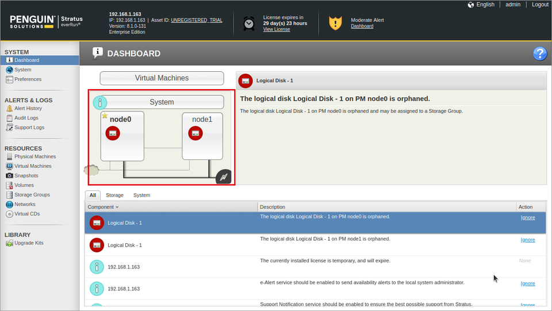Open the help question mark icon
552x311 pixels.
pos(540,53)
